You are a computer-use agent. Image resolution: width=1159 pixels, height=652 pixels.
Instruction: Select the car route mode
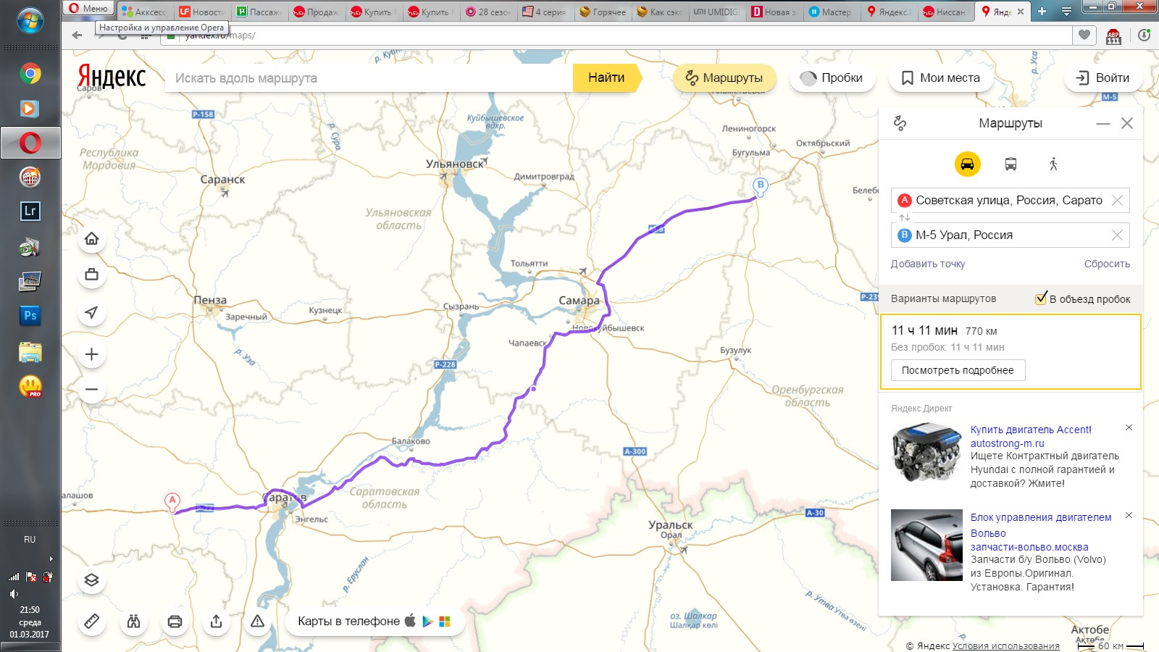coord(967,164)
